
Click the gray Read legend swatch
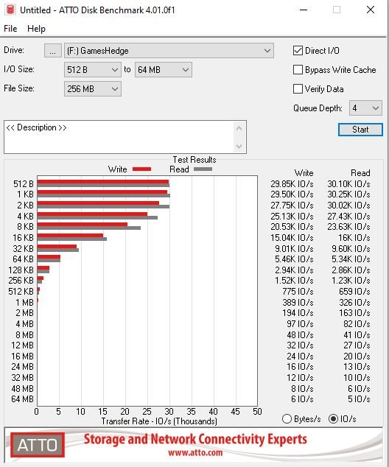coord(203,169)
